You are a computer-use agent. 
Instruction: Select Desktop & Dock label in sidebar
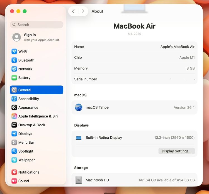[x=32, y=125]
